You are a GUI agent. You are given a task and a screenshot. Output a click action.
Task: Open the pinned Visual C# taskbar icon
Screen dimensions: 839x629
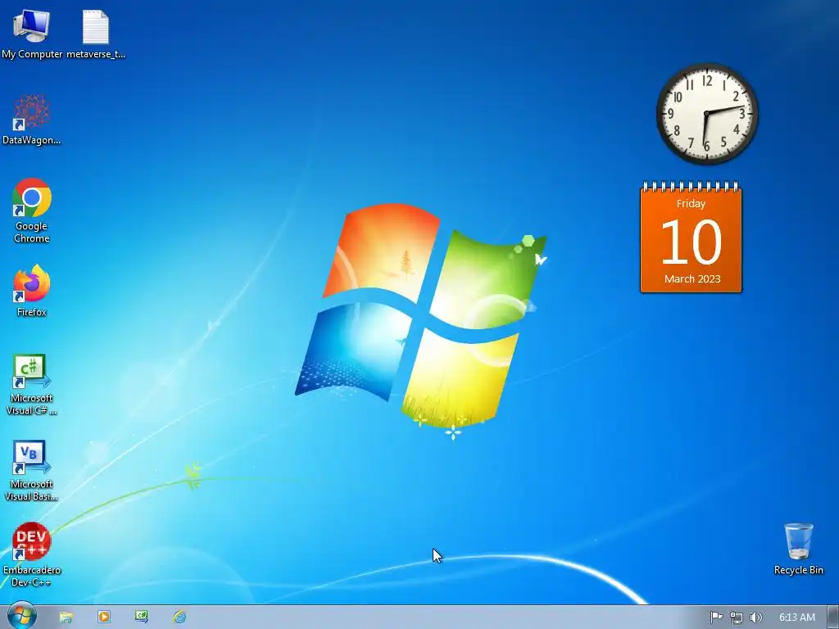[142, 617]
